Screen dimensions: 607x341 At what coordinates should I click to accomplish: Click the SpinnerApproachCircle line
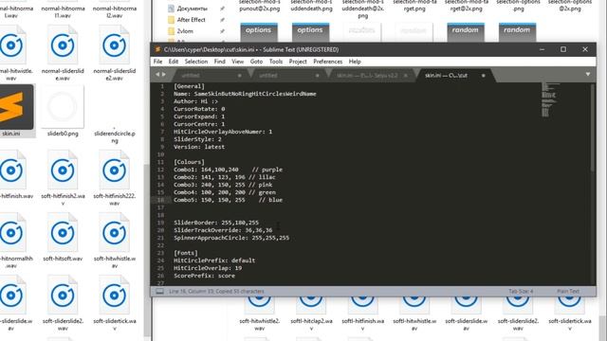click(x=231, y=238)
